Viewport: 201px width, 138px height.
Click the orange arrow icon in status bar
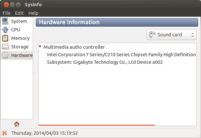point(5,133)
